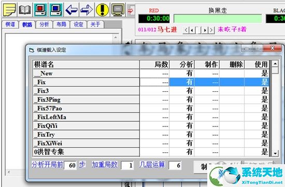Click the 分析开局前 steps field showing 60
The image size is (285, 187).
point(70,165)
